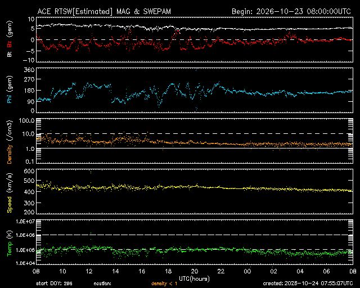Click the 'UTC(hours)' x-axis title
The image size is (360, 288).
click(194, 279)
